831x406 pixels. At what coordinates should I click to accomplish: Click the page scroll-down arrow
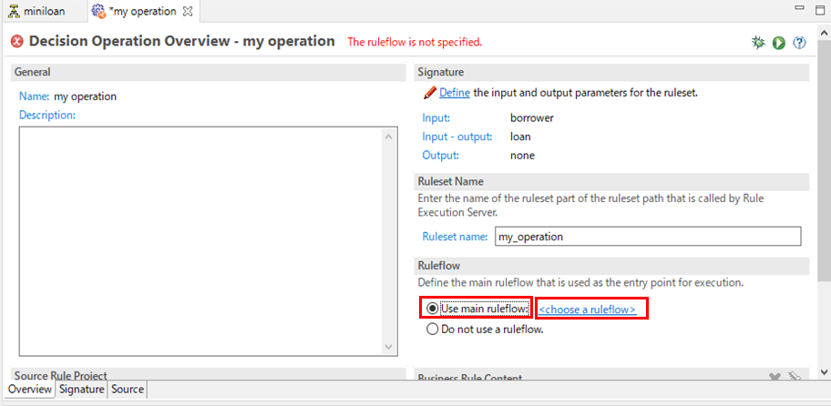(824, 372)
